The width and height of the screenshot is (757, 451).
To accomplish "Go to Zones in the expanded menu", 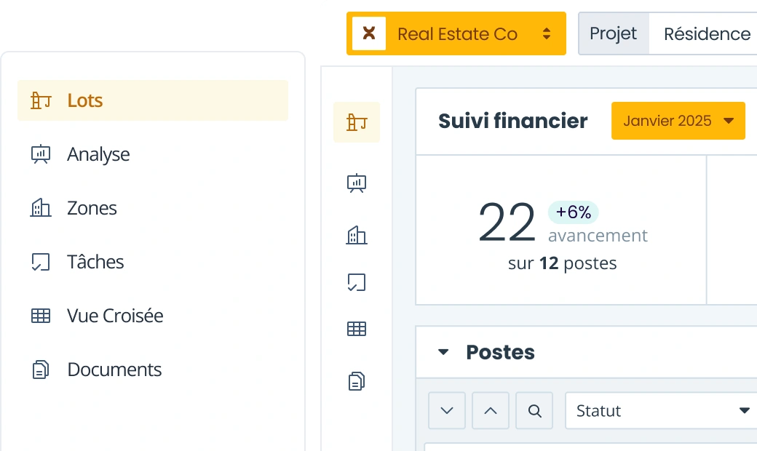I will coord(92,208).
